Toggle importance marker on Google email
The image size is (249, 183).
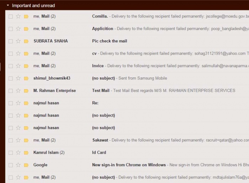(x=26, y=165)
